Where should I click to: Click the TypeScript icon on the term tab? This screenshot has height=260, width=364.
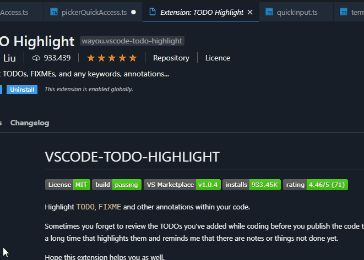point(344,12)
